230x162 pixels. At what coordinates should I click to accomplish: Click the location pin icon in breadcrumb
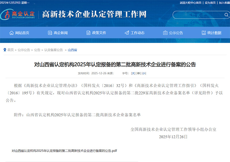coord(5,50)
